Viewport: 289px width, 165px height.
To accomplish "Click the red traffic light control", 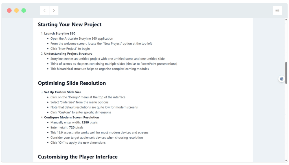I will [x=10, y=10].
